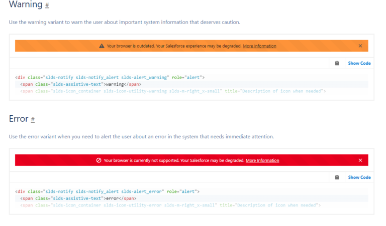The image size is (386, 226).
Task: Copy the warning code snippet via clipboard icon
Action: (337, 63)
